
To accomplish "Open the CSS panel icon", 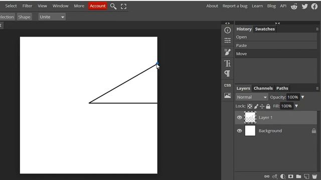I will tap(227, 85).
